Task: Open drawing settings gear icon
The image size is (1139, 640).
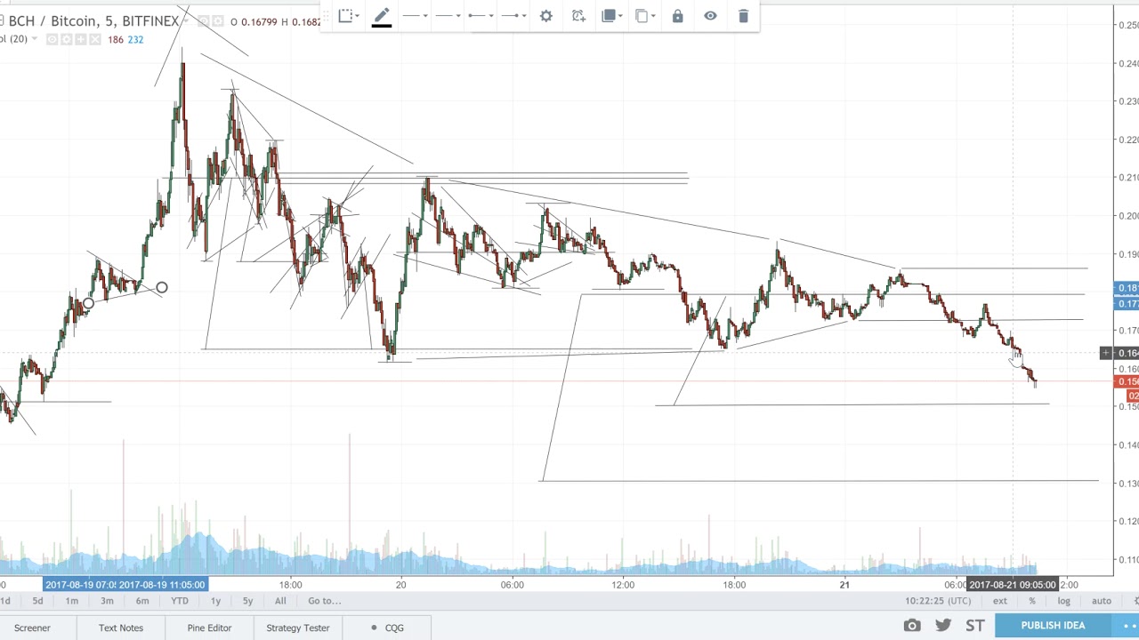Action: coord(546,16)
